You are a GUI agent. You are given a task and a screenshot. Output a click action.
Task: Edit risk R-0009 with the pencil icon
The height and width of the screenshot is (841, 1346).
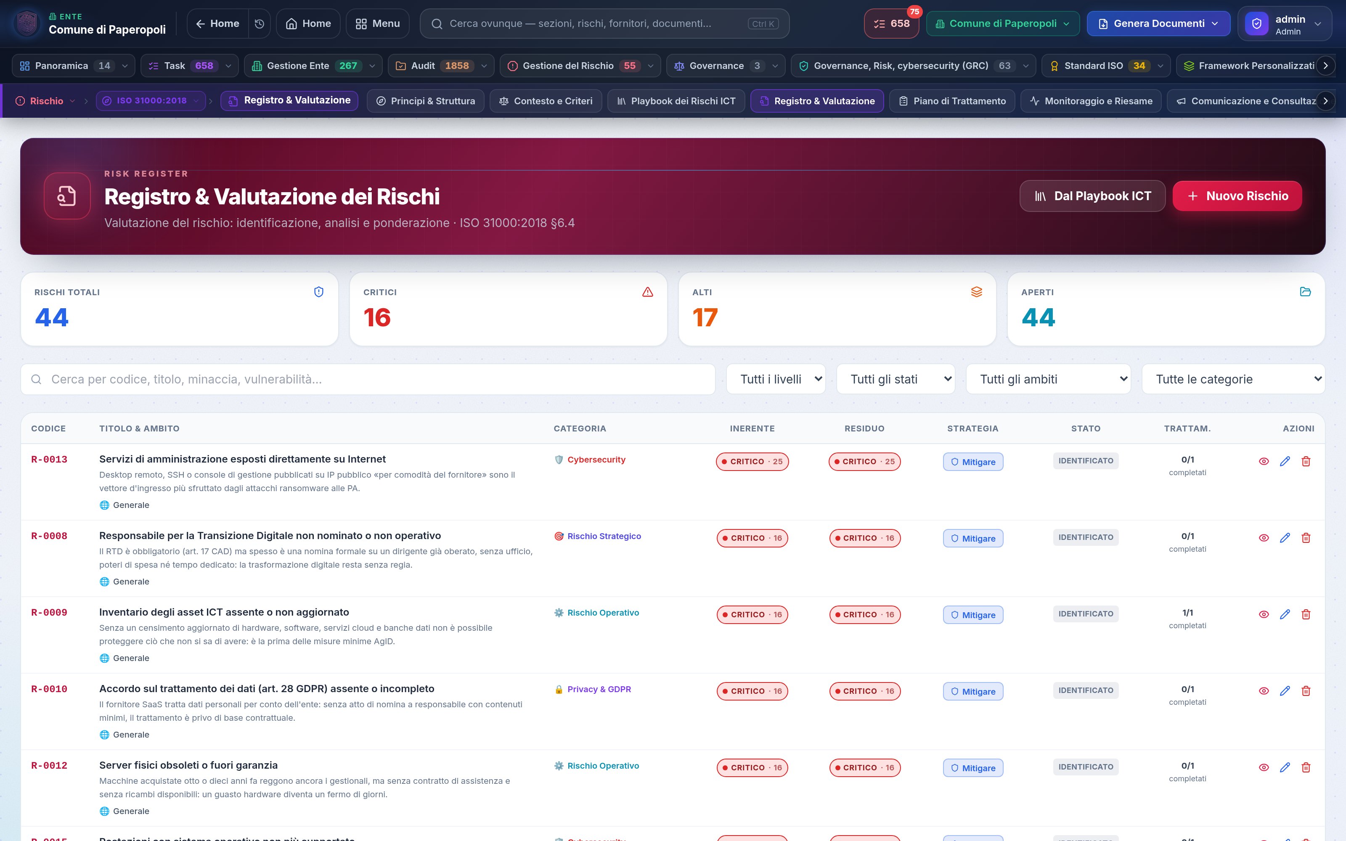tap(1285, 615)
